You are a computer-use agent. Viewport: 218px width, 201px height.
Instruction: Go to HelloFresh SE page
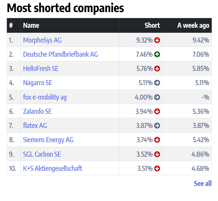click(41, 69)
